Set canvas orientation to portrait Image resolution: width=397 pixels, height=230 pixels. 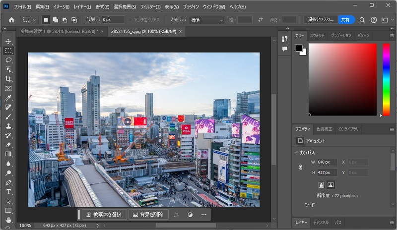[321, 185]
